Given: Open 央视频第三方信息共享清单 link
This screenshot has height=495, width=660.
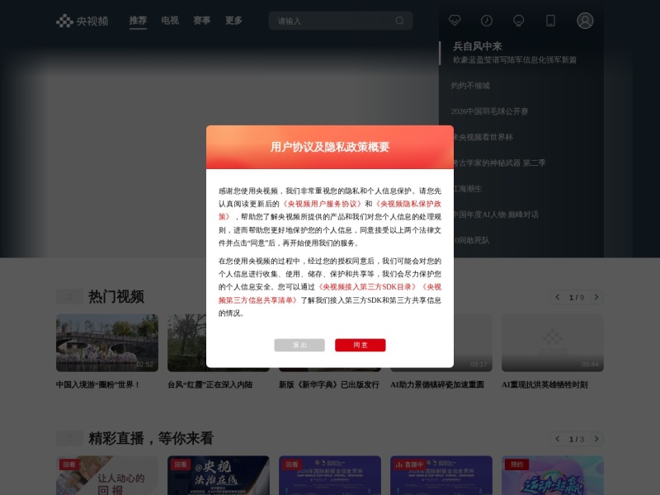Looking at the screenshot, I should coord(258,300).
